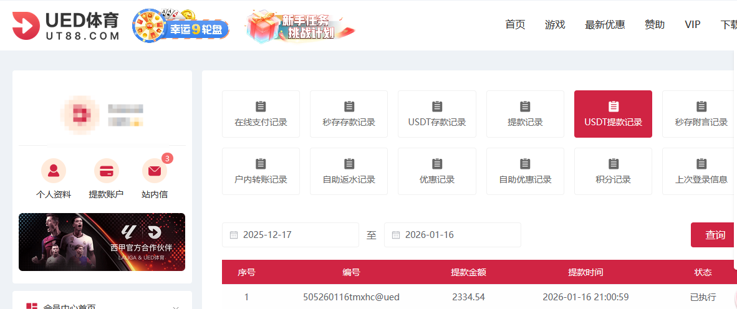The width and height of the screenshot is (737, 309).
Task: Expand the 会员中心首页 sidebar section
Action: (x=176, y=307)
